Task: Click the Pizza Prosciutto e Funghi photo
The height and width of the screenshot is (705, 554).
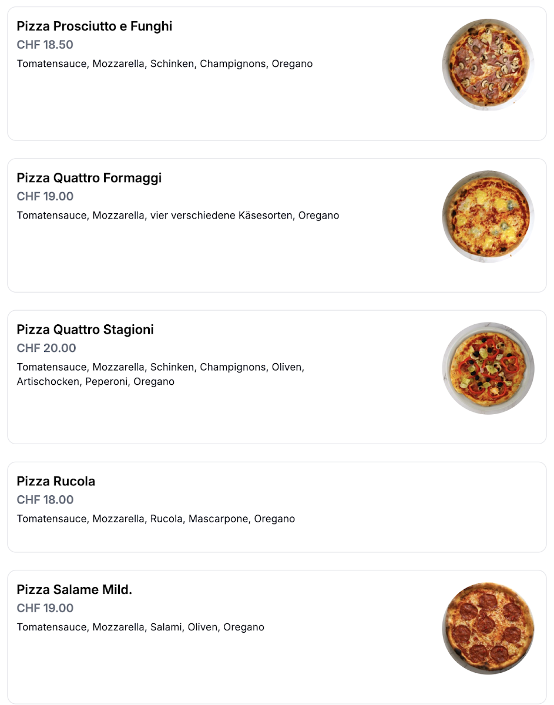Action: tap(488, 65)
